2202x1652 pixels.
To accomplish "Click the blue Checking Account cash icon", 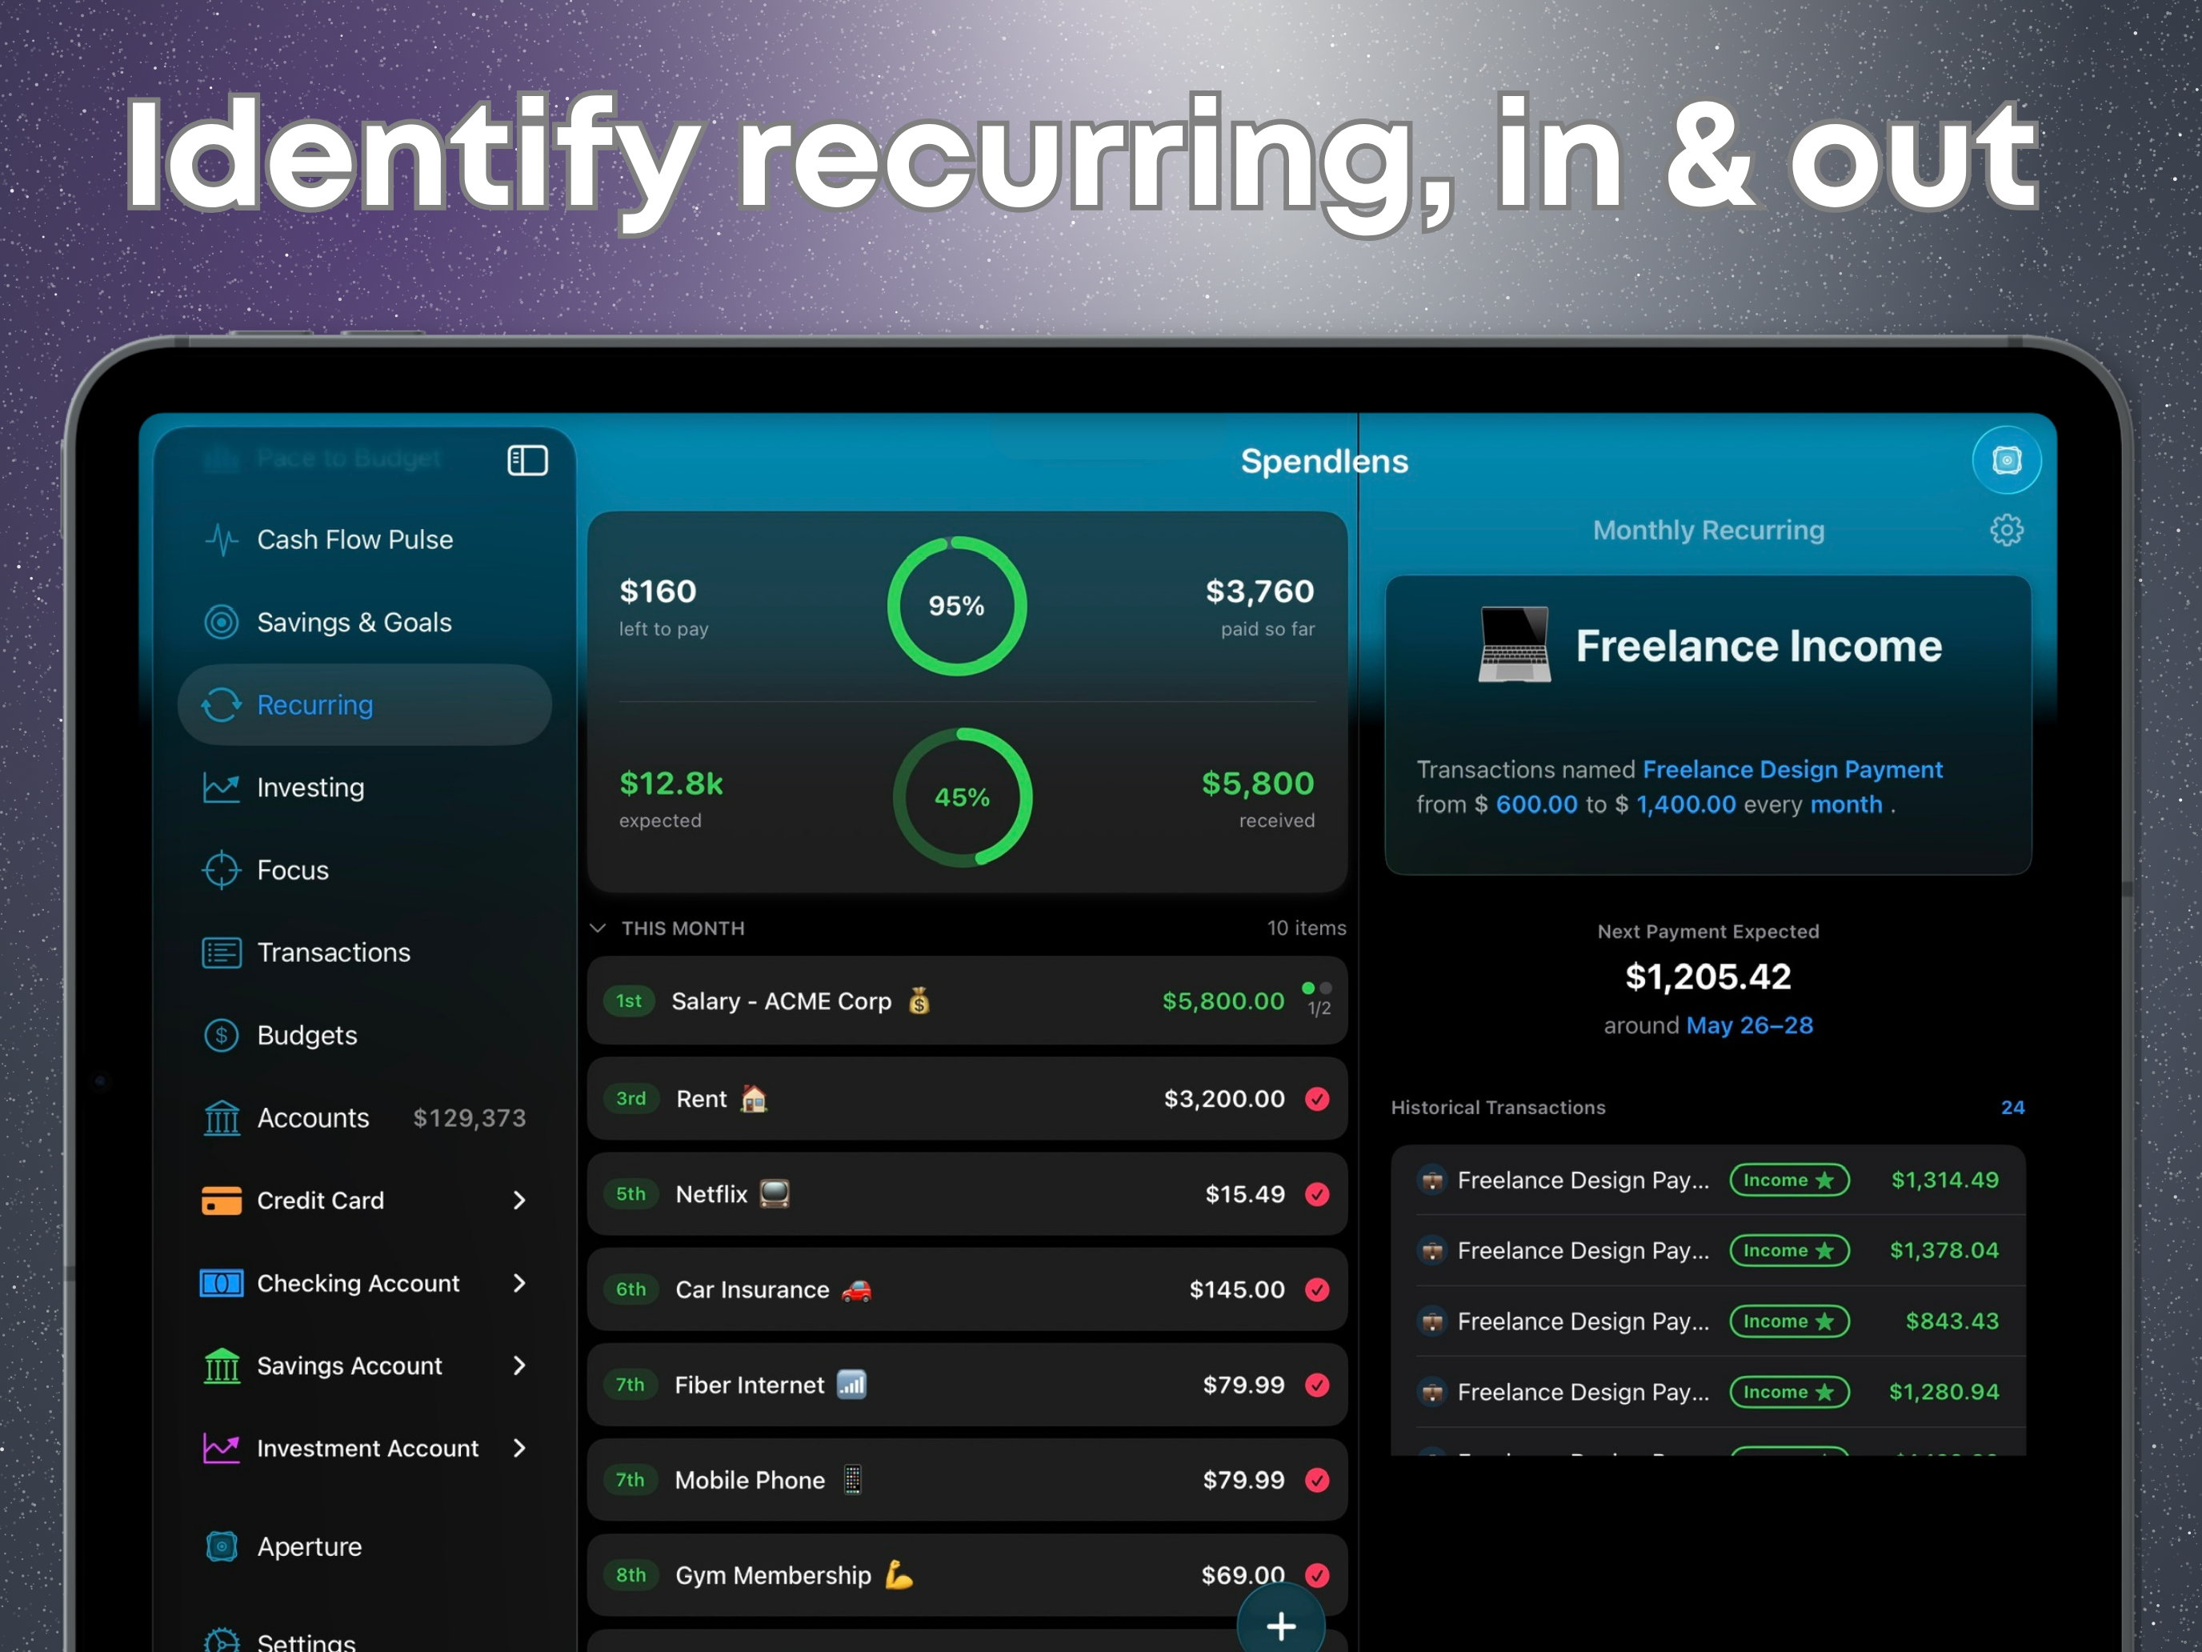I will coord(221,1284).
